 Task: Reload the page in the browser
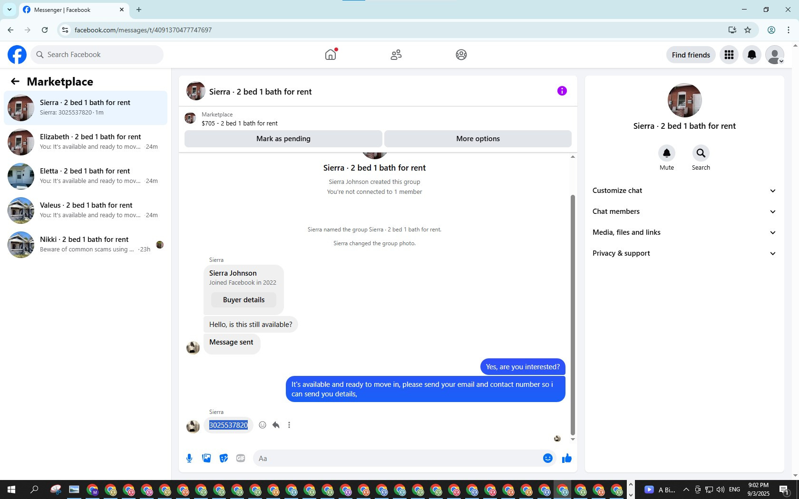45,30
